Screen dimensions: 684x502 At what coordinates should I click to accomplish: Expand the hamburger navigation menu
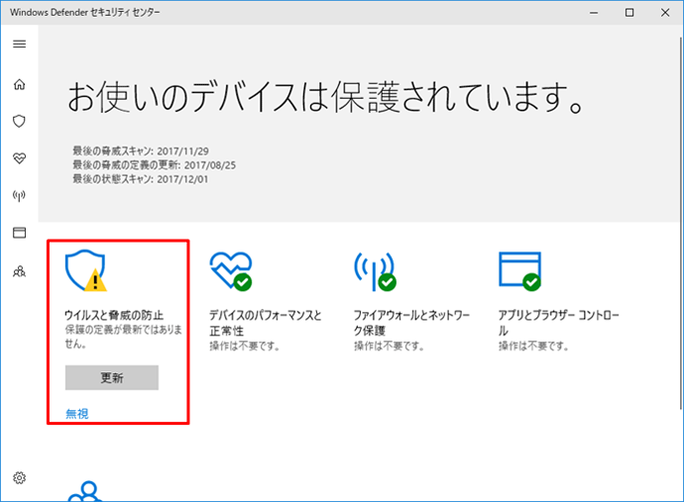tap(19, 44)
